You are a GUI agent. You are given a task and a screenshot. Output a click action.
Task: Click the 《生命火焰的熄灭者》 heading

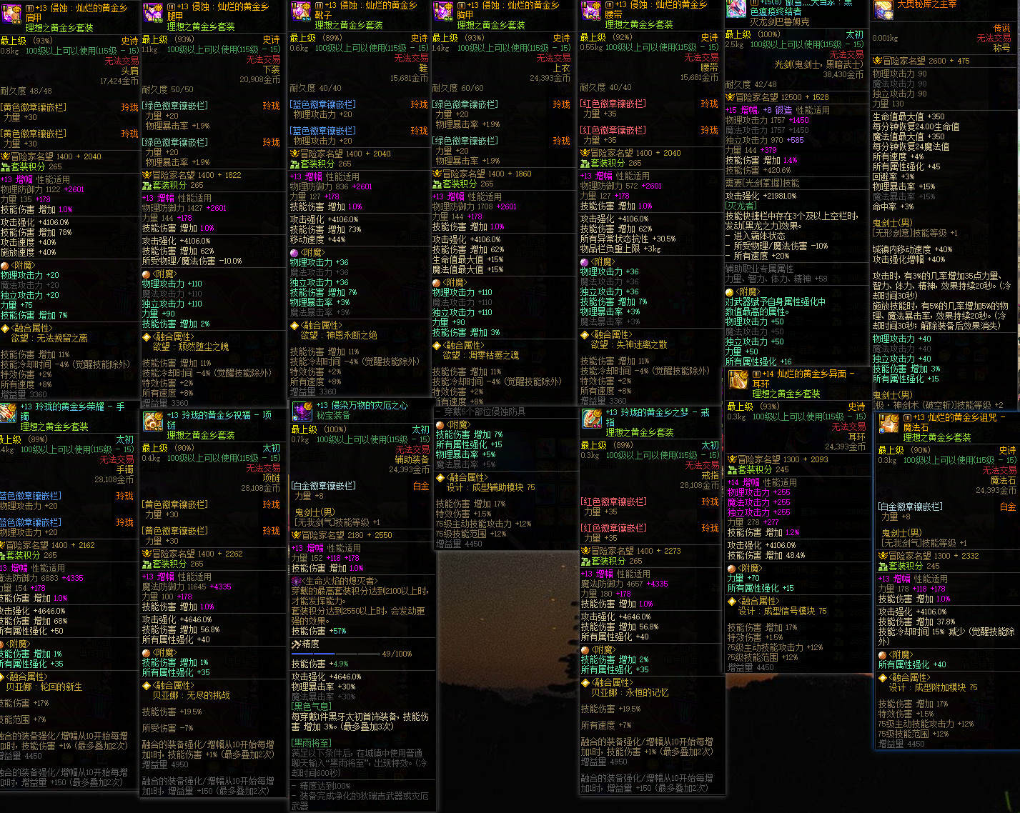coord(335,582)
